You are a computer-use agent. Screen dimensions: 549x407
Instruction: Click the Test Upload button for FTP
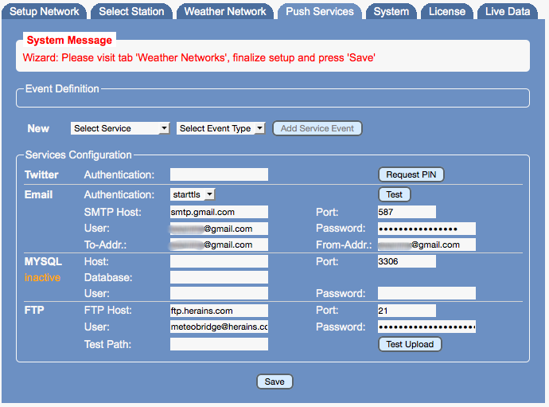(410, 344)
